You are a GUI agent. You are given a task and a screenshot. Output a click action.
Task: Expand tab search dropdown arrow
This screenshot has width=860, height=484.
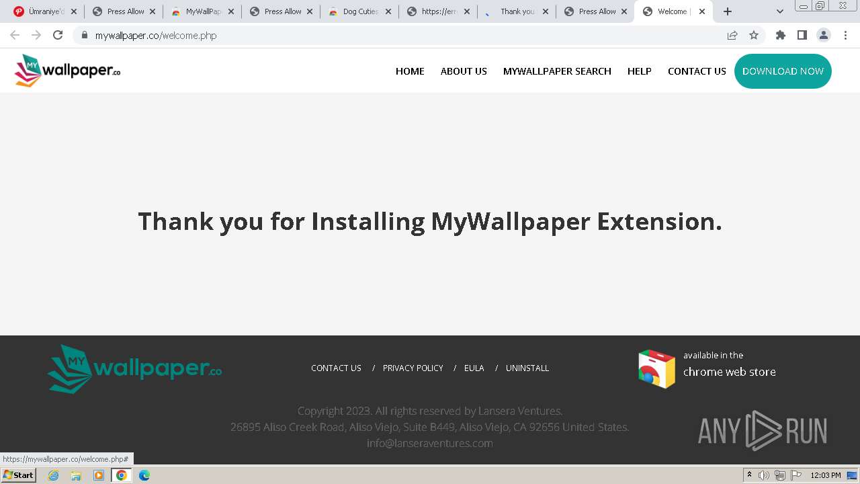780,11
